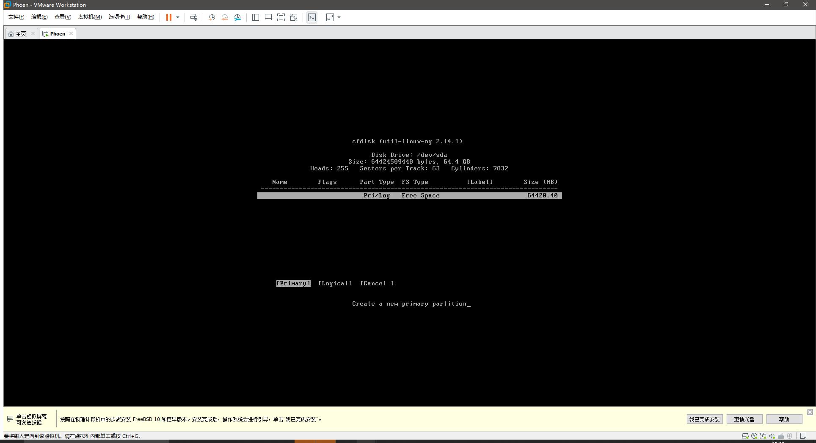Click the 更换光盘 button
This screenshot has width=816, height=443.
coord(744,419)
